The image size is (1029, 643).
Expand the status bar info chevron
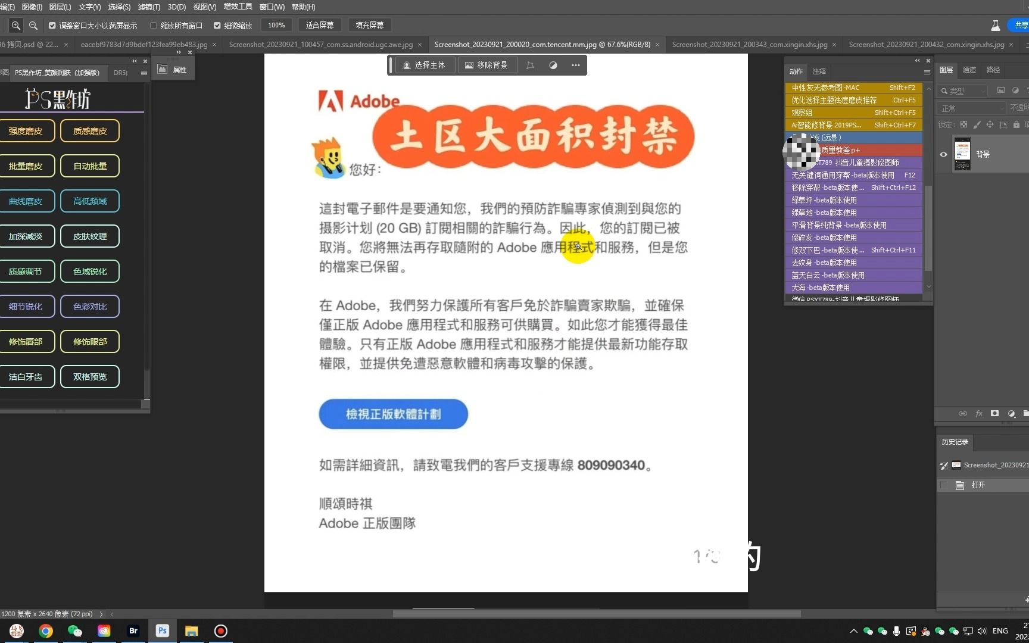[x=101, y=614]
